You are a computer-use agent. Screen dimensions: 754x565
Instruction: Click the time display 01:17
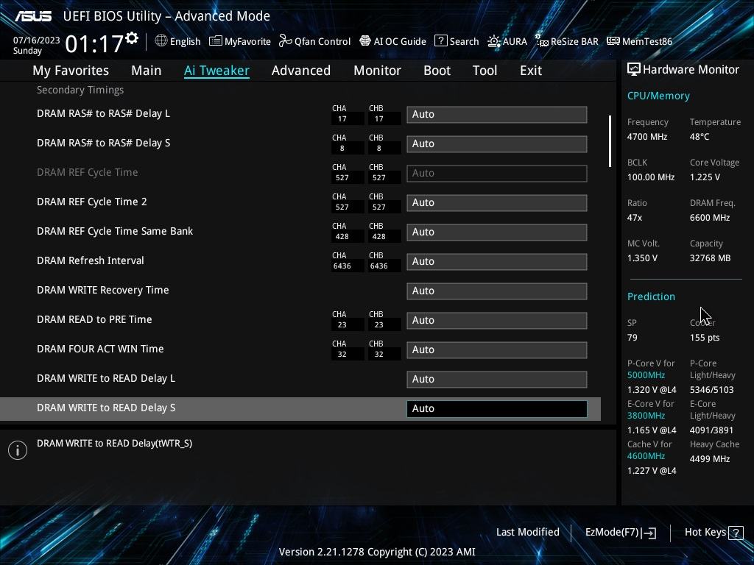[x=94, y=44]
